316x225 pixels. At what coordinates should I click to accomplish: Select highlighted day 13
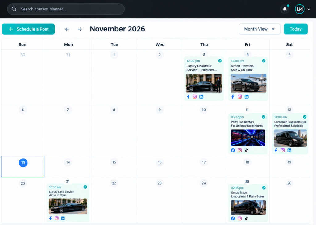pyautogui.click(x=23, y=163)
